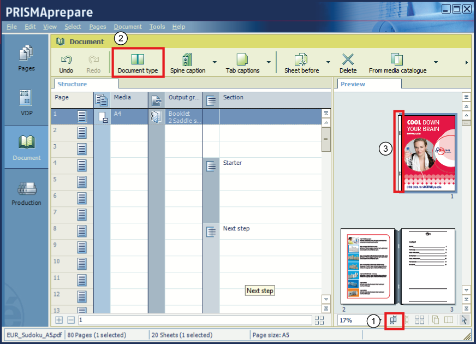Open the VDP workspace in sidebar
Screen dimensions: 476x344
tap(27, 103)
